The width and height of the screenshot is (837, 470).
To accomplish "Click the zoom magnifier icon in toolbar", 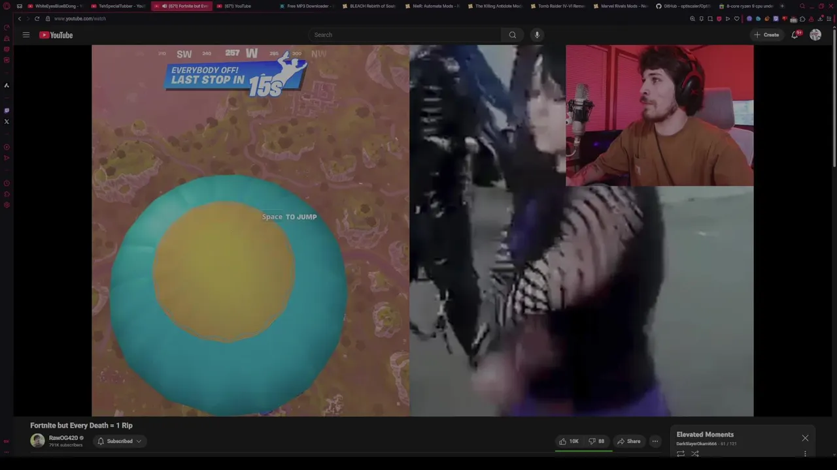I will coord(692,18).
